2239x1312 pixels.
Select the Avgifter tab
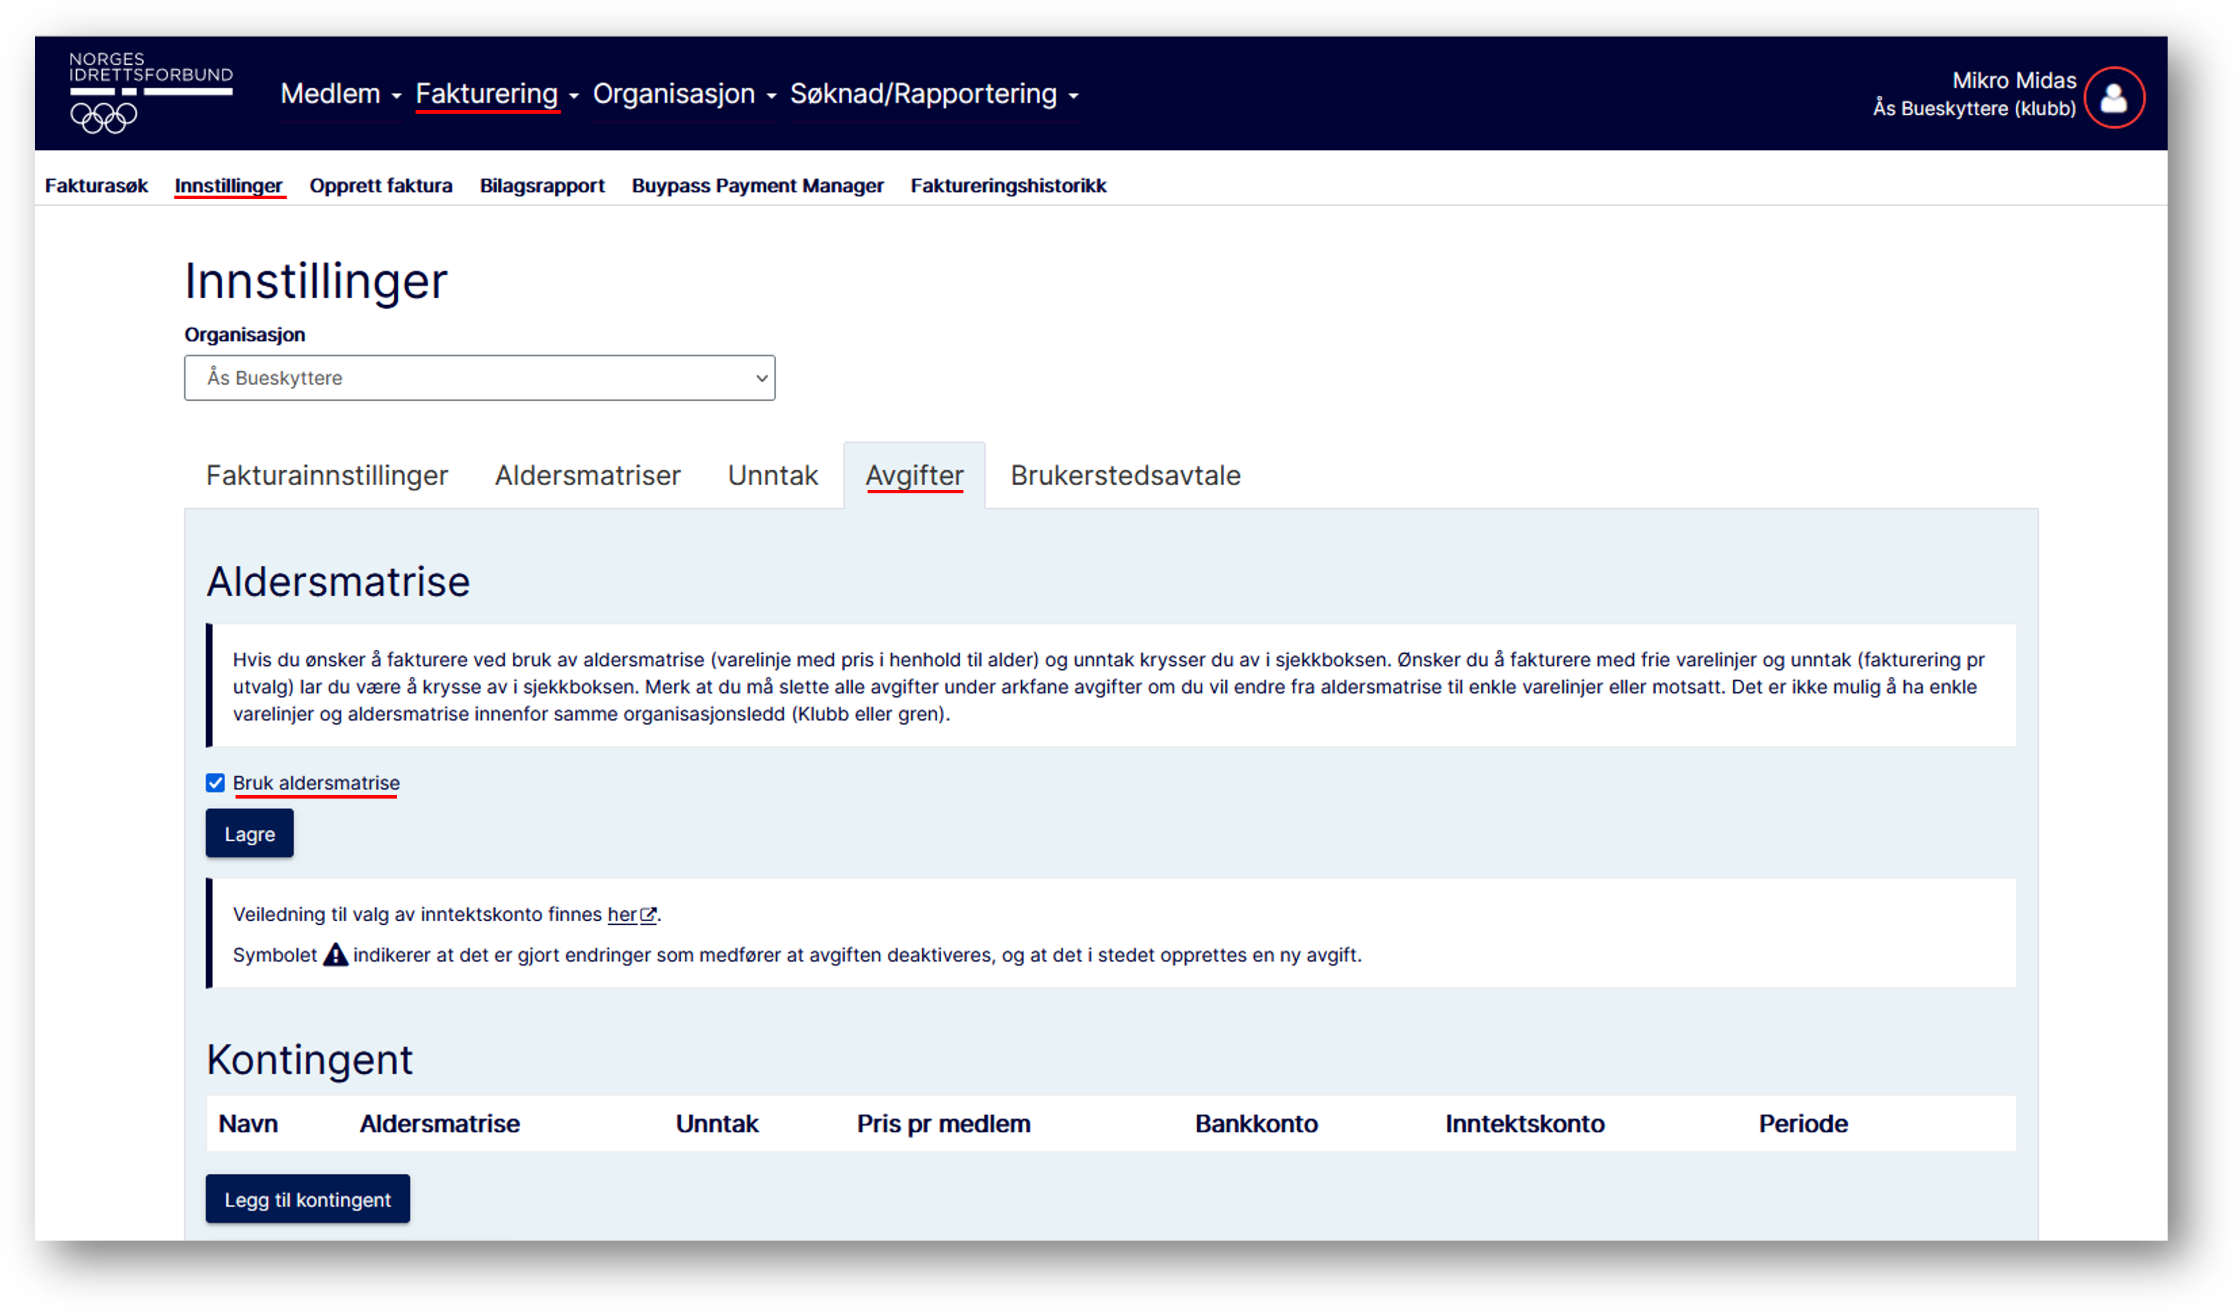(x=914, y=476)
